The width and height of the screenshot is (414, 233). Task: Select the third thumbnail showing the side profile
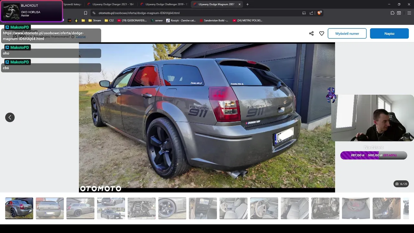[80, 208]
